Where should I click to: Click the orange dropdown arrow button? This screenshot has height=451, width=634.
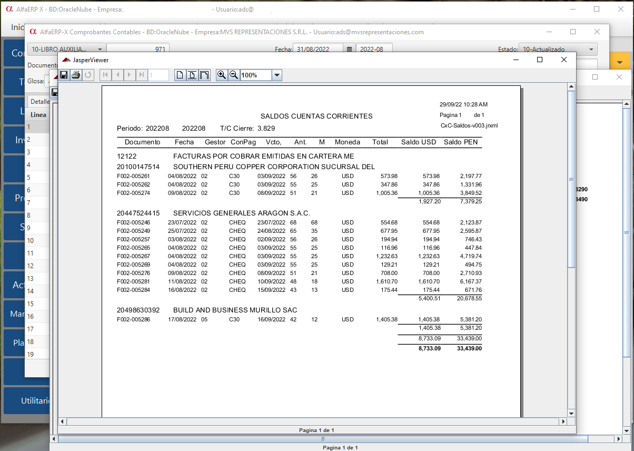coord(620,62)
